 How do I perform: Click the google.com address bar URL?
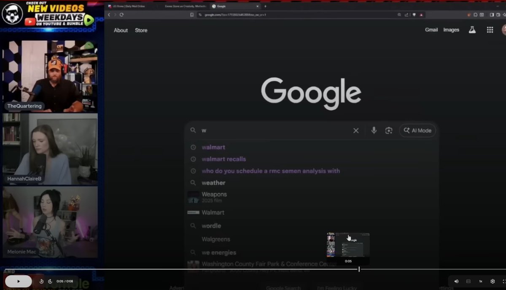click(x=235, y=15)
